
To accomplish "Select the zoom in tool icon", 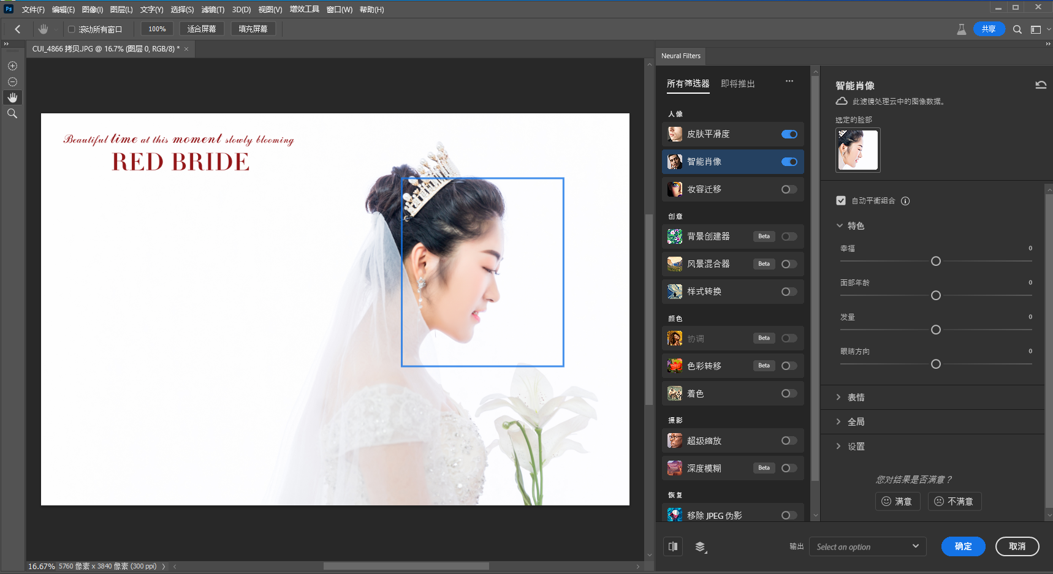I will click(x=12, y=66).
